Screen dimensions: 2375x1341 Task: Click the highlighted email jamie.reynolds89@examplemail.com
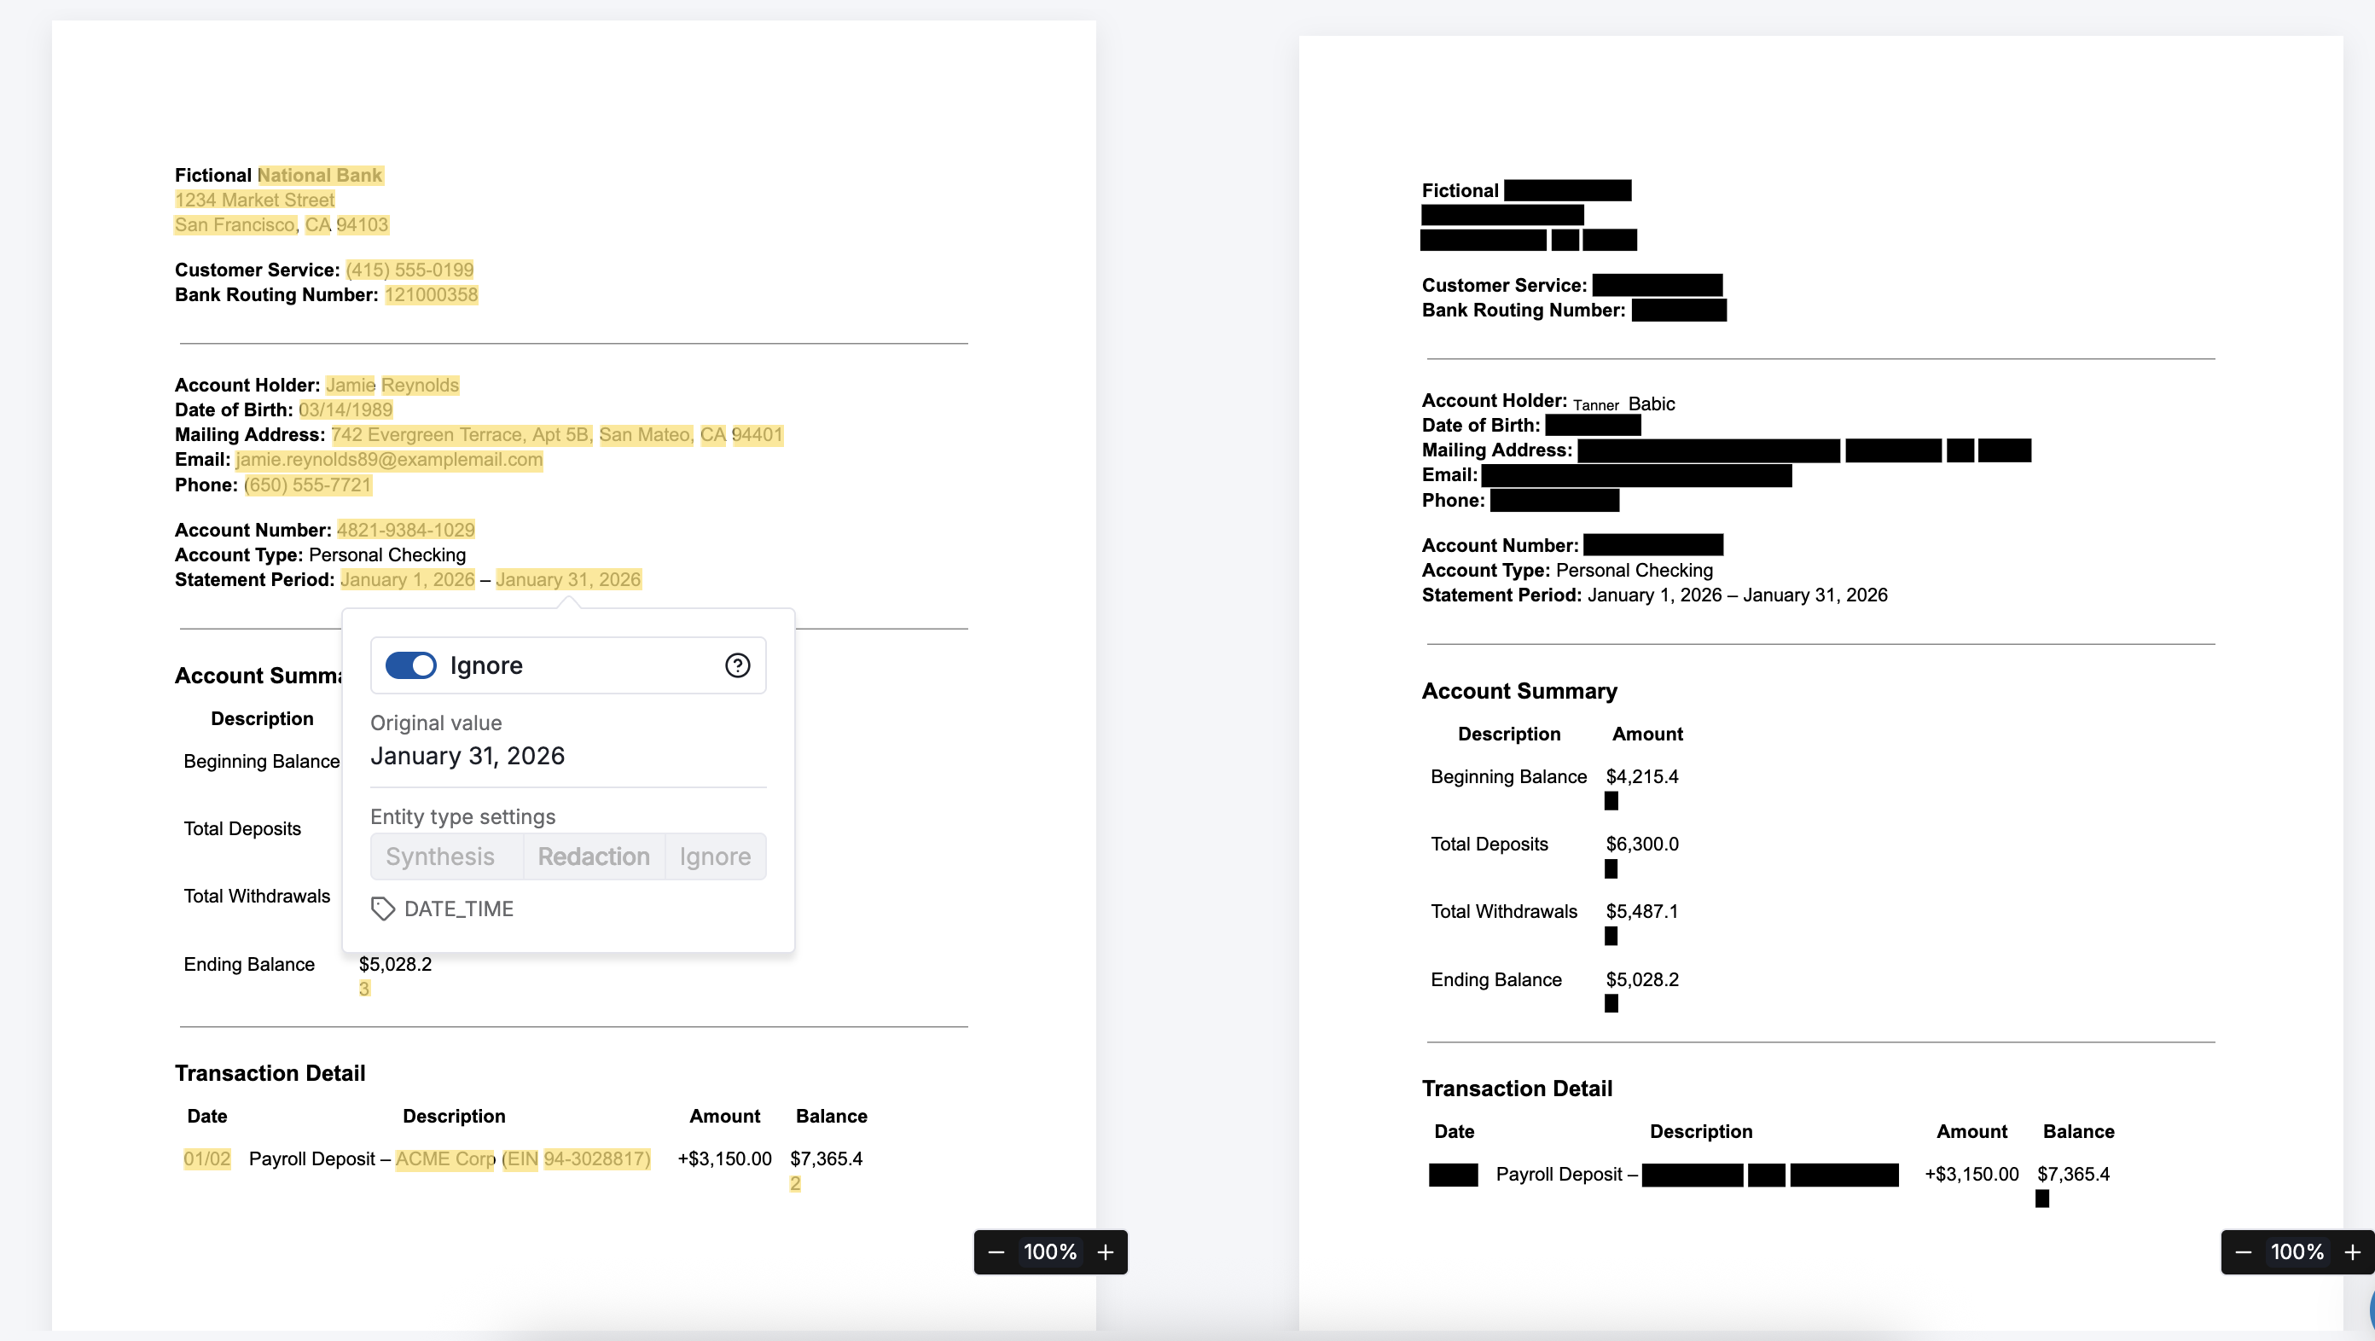click(x=389, y=460)
